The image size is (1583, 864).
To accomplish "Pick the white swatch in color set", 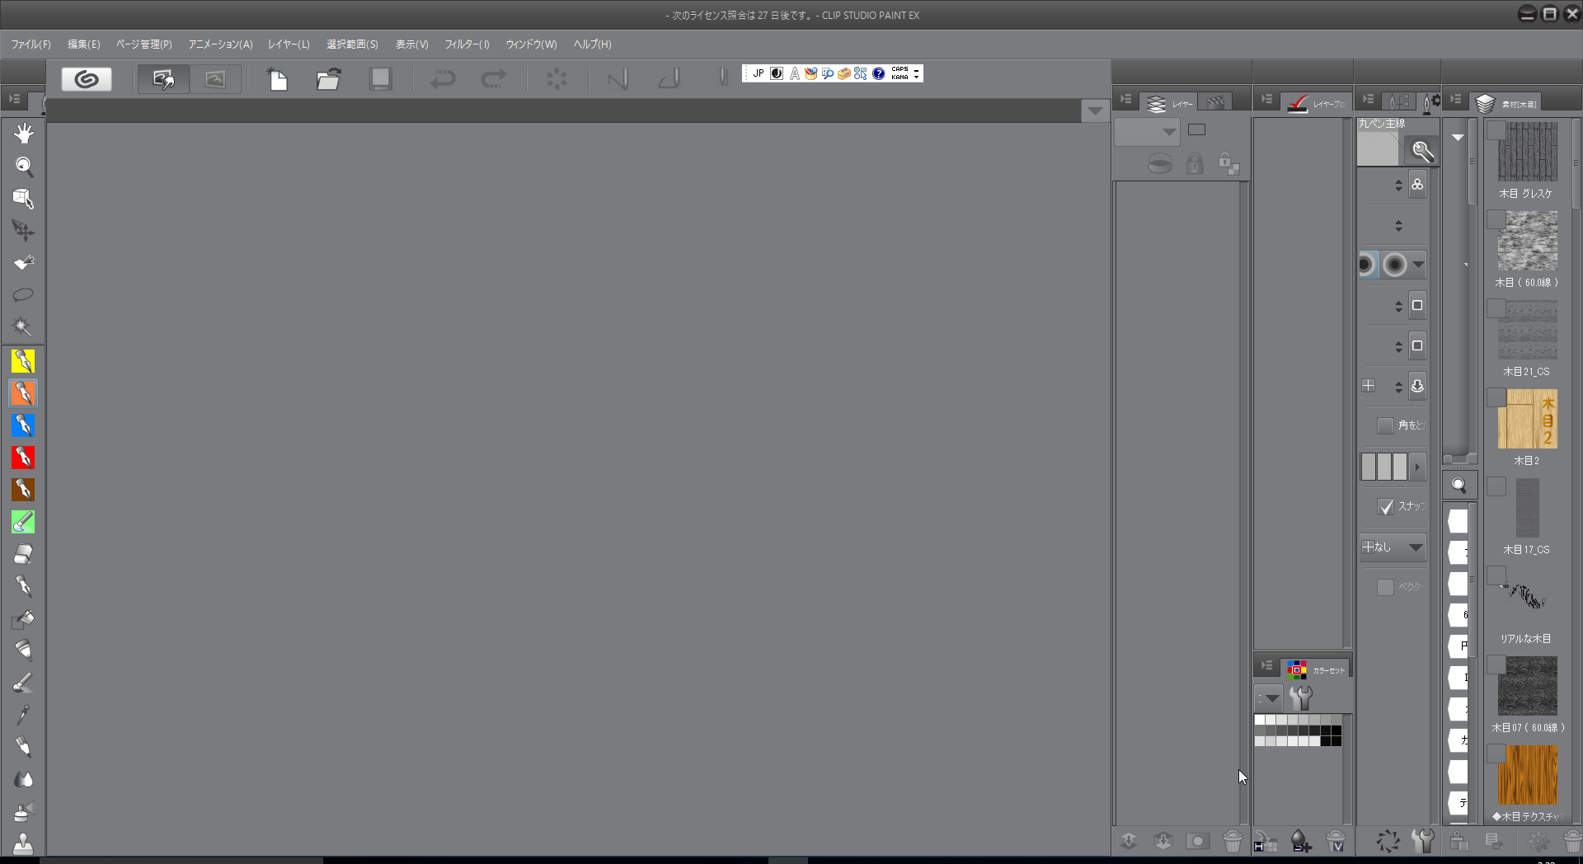I will [x=1260, y=720].
